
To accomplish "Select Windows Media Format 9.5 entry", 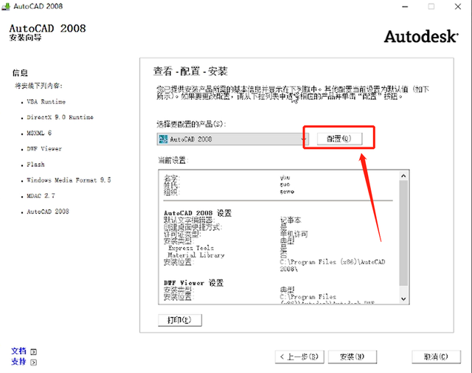I will pyautogui.click(x=69, y=180).
